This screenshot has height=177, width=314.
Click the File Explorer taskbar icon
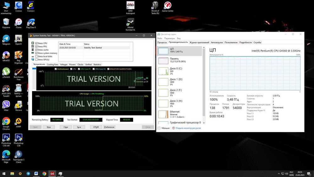tap(12, 174)
